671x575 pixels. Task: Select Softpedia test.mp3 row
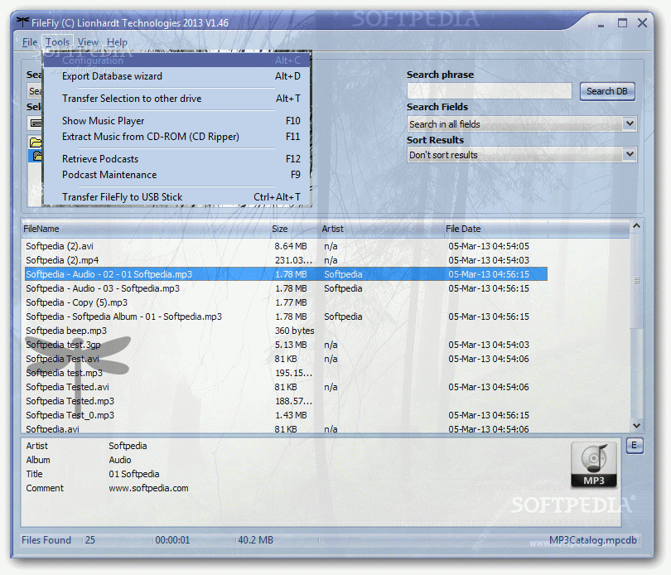[286, 374]
